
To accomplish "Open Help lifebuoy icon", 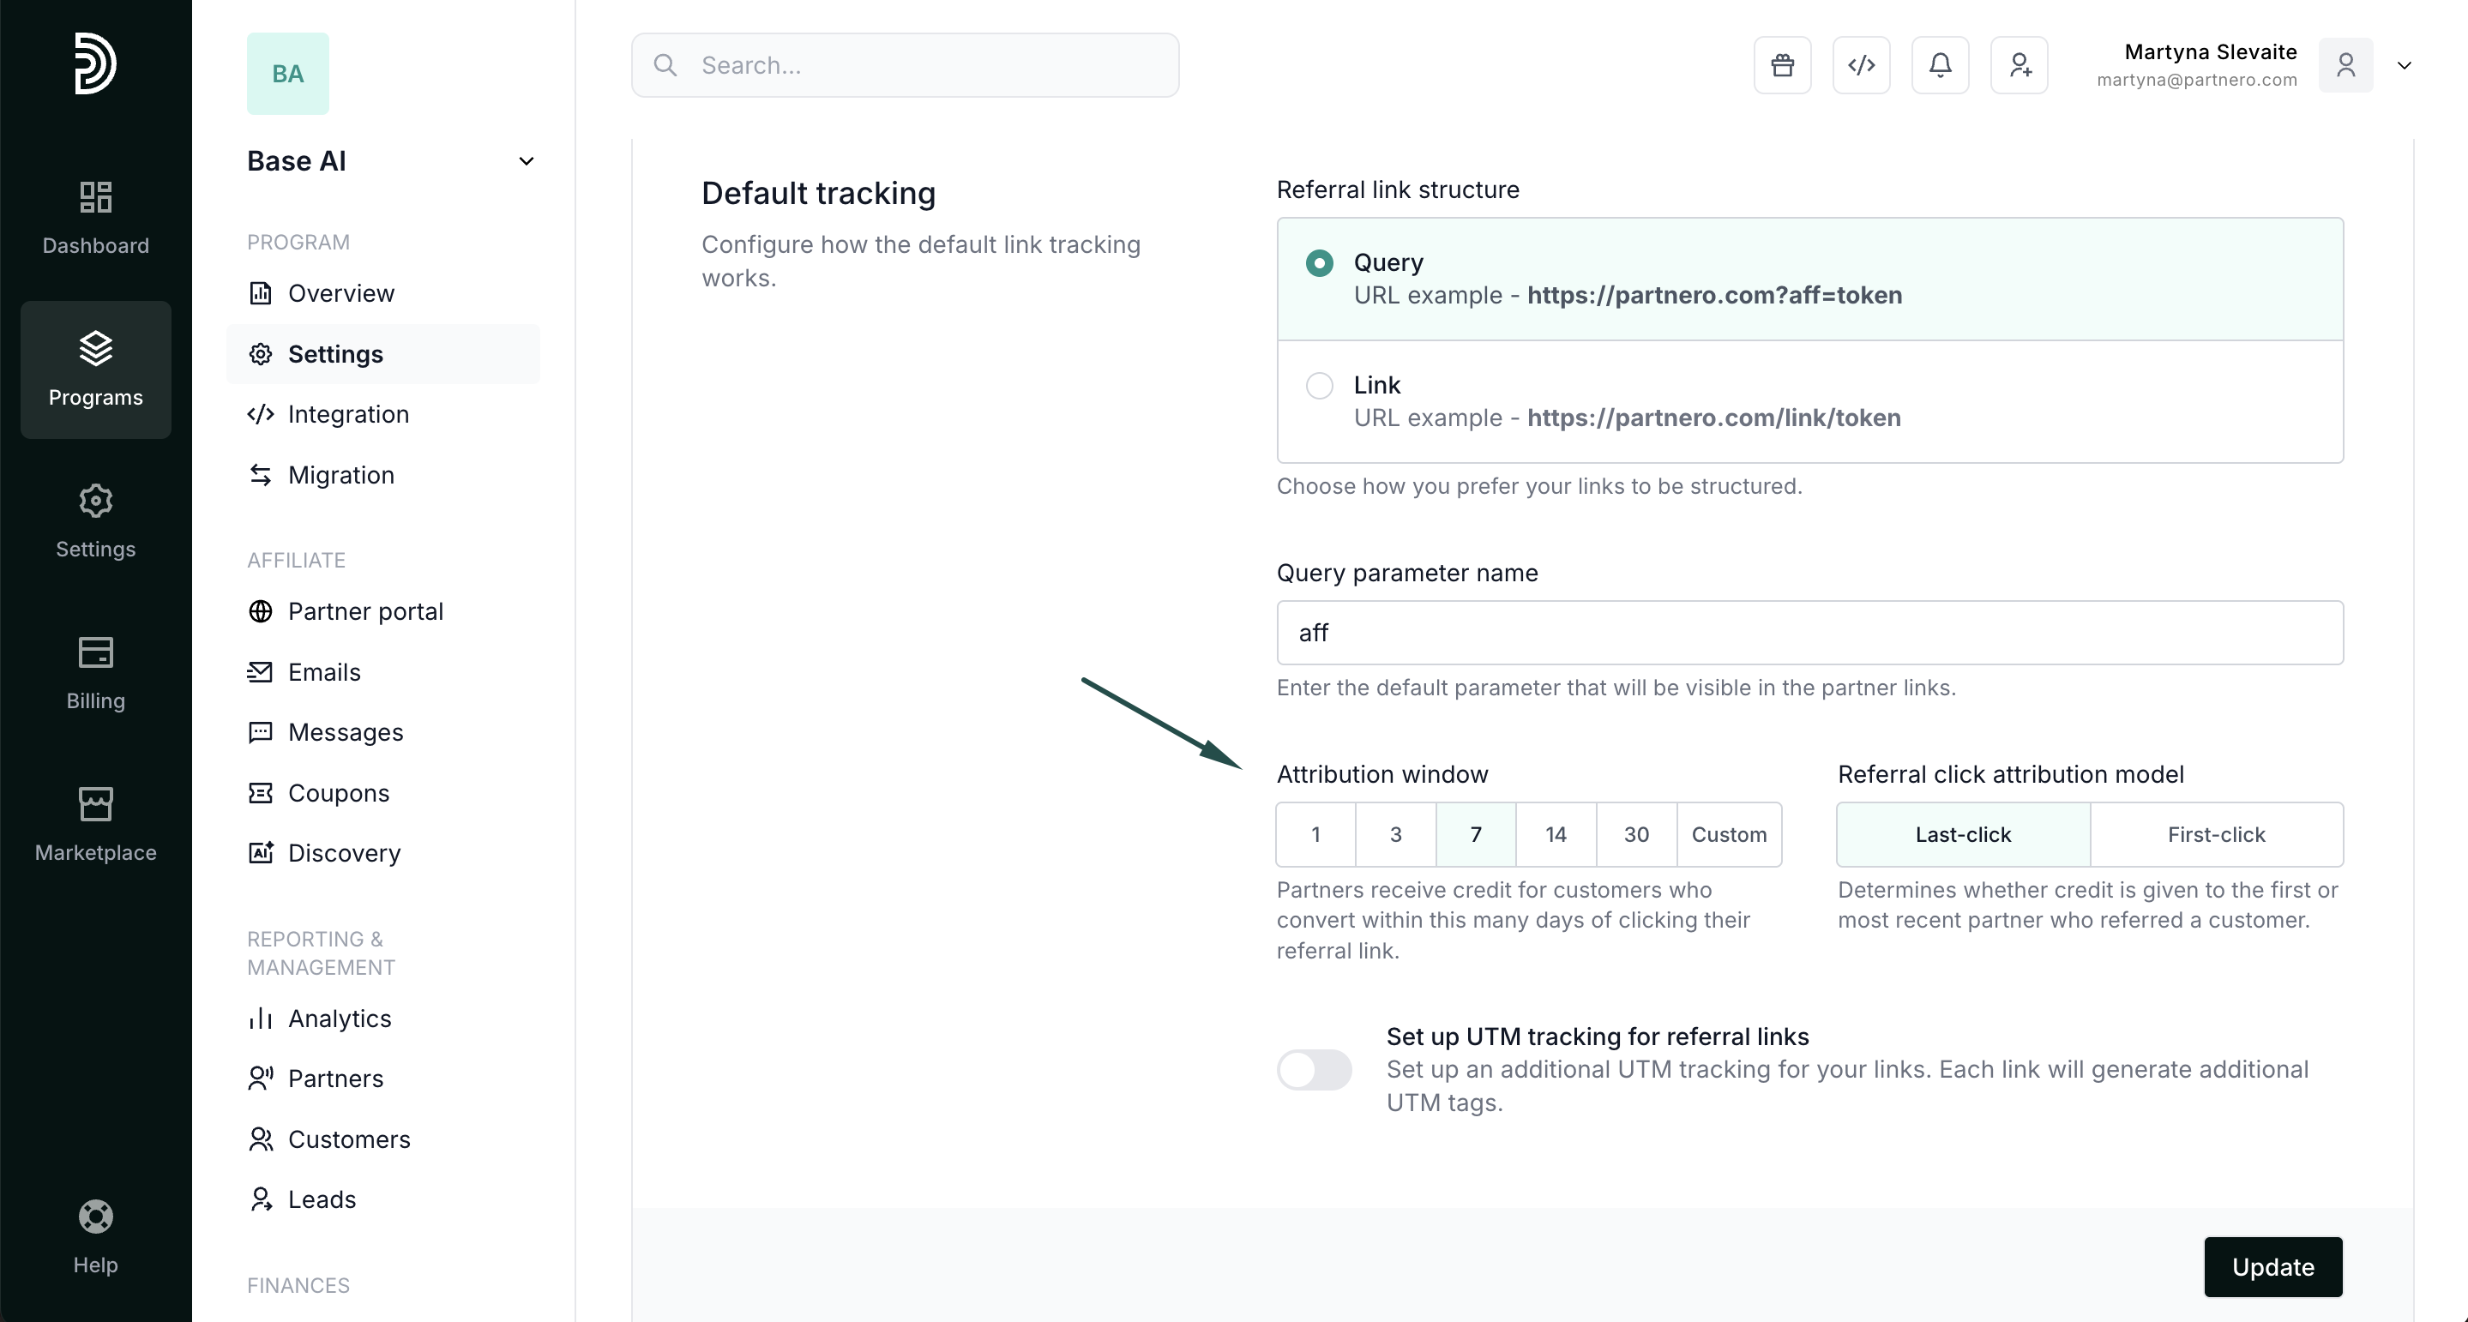I will pos(96,1235).
